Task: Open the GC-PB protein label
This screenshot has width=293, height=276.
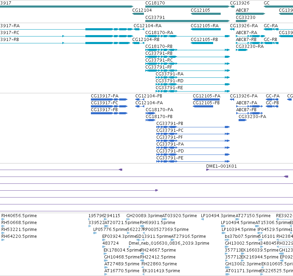Action: point(272,103)
